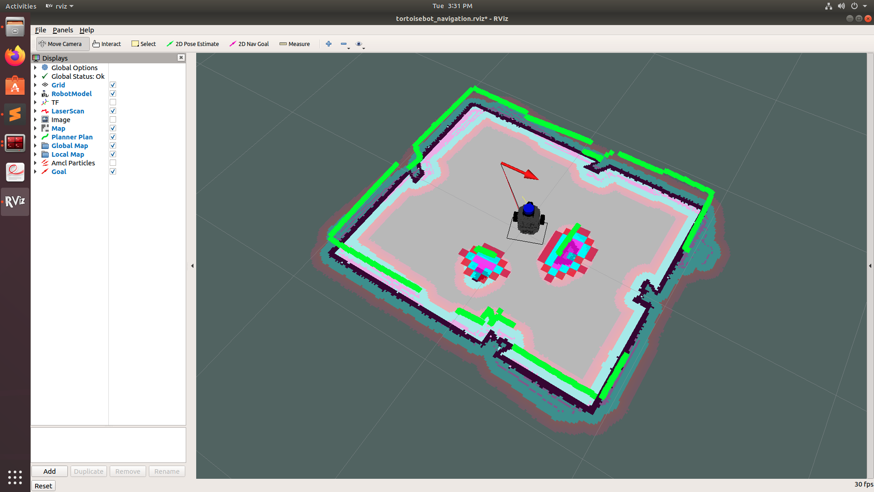Screen dimensions: 874x492
Task: Select the Interact tool
Action: pyautogui.click(x=106, y=43)
